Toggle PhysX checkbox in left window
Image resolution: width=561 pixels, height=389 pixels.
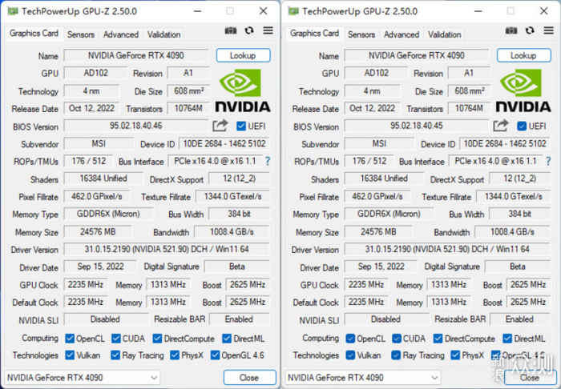(x=175, y=355)
